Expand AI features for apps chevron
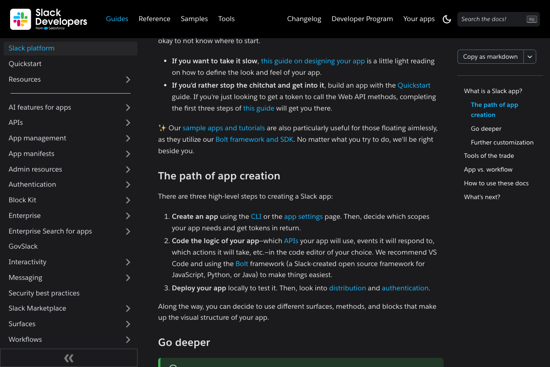 pyautogui.click(x=128, y=107)
